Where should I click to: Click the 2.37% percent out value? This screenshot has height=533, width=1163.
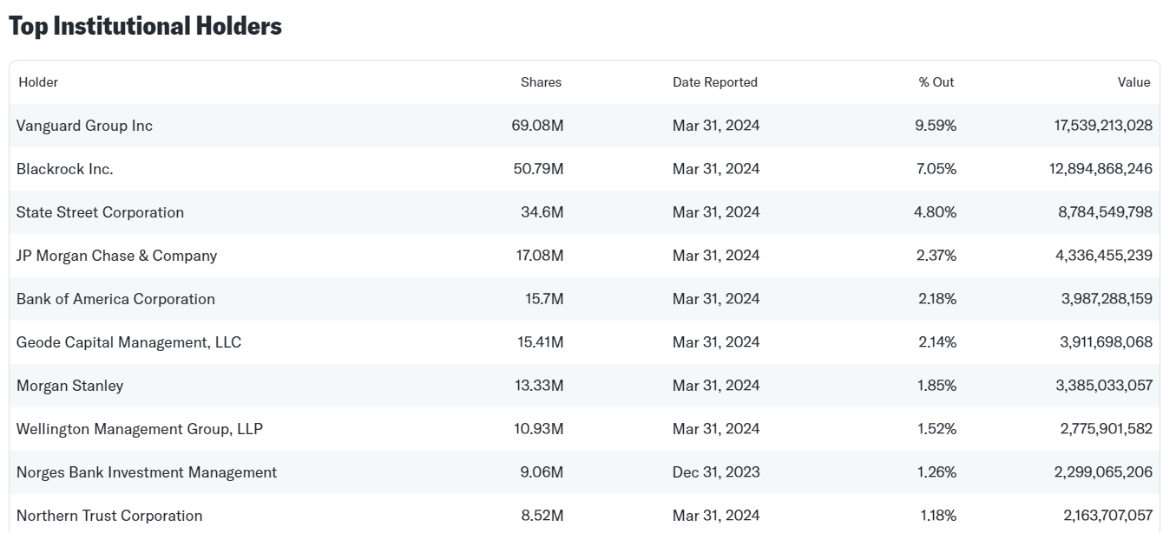tap(936, 256)
